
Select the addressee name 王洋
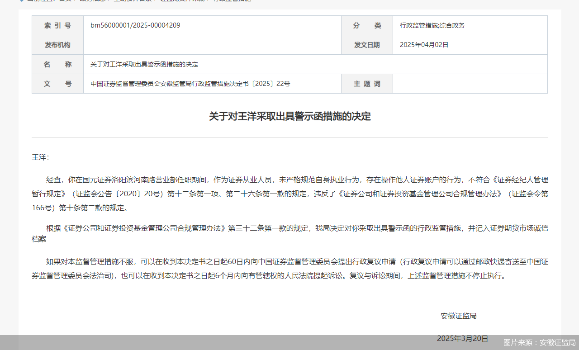coord(38,157)
